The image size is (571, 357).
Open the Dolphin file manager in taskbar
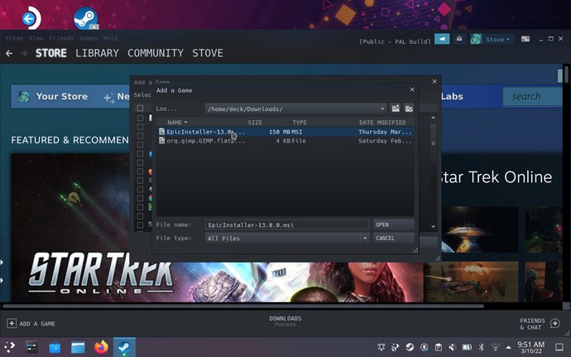coord(78,347)
